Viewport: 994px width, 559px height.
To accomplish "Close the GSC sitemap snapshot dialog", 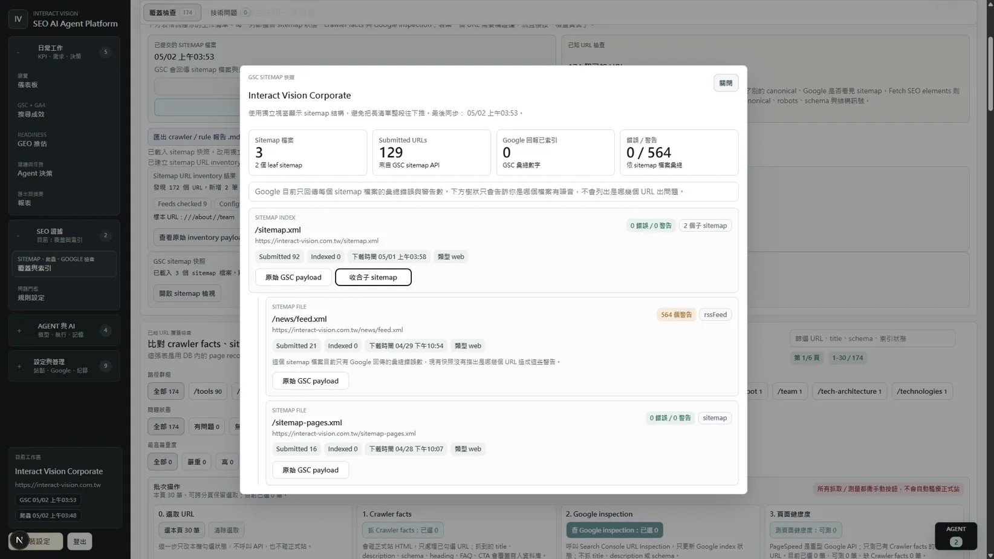I will point(726,83).
